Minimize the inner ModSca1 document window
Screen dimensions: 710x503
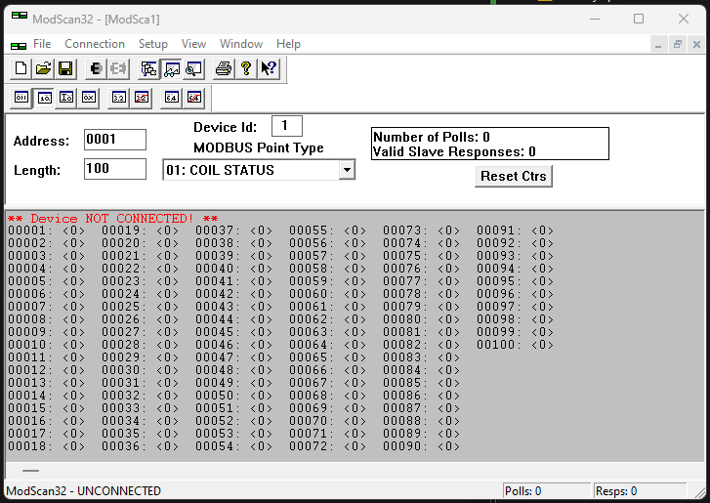(658, 44)
